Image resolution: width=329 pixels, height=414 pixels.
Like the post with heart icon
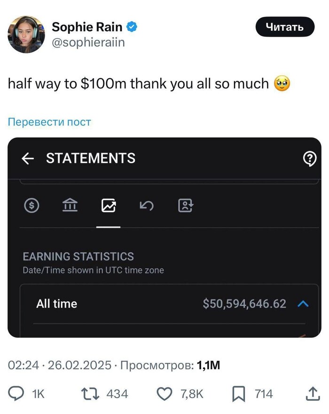pos(164,393)
